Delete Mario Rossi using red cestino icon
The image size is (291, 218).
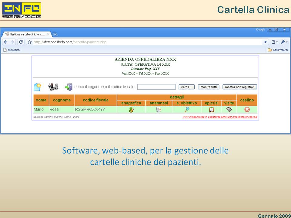click(247, 110)
